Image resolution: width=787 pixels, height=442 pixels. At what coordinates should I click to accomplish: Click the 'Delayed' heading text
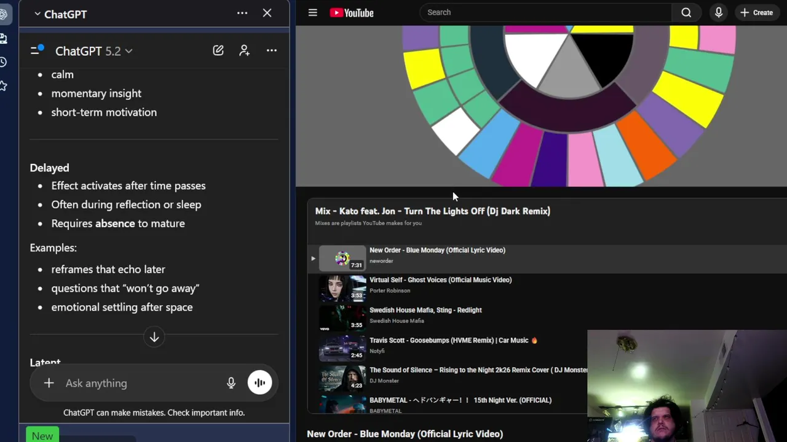tap(49, 168)
